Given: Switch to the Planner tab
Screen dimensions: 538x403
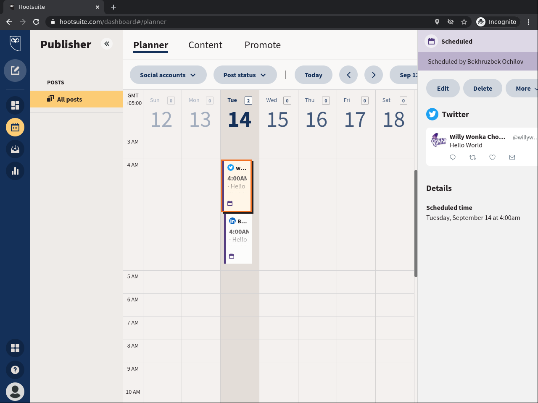Looking at the screenshot, I should [150, 45].
